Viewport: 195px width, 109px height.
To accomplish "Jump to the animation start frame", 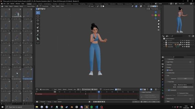I will [94, 102].
